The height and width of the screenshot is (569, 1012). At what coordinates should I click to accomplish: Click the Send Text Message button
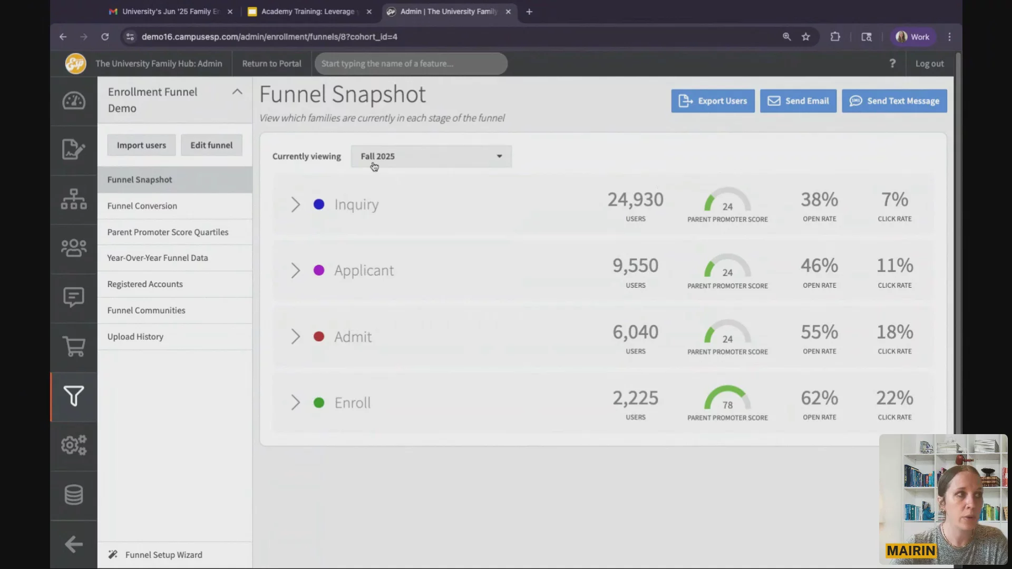pos(894,101)
